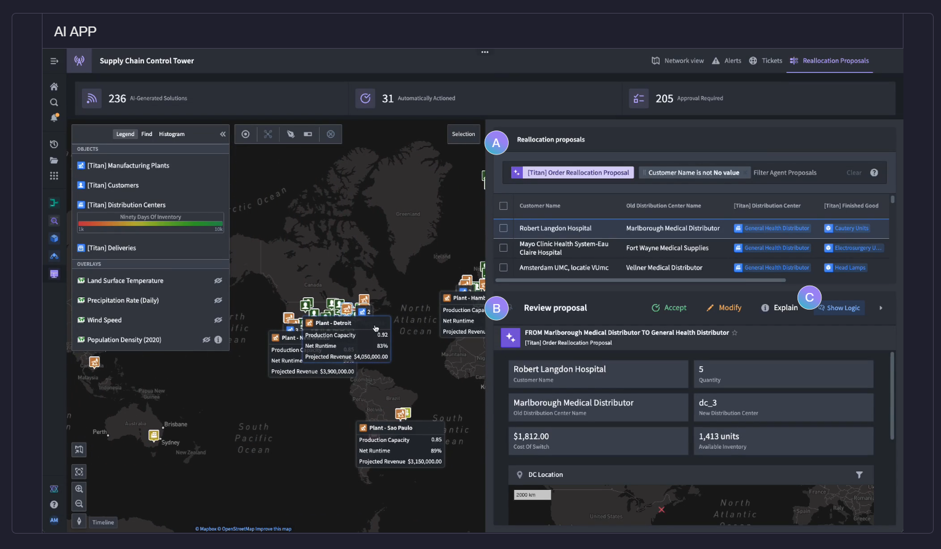The image size is (941, 549).
Task: Toggle Population Density overlay visibility
Action: [x=206, y=340]
